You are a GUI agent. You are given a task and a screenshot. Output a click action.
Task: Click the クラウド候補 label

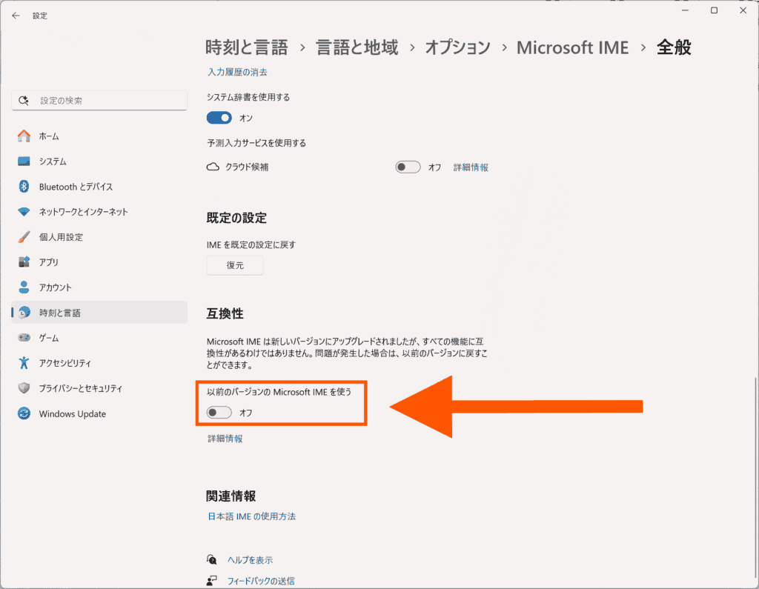point(247,167)
